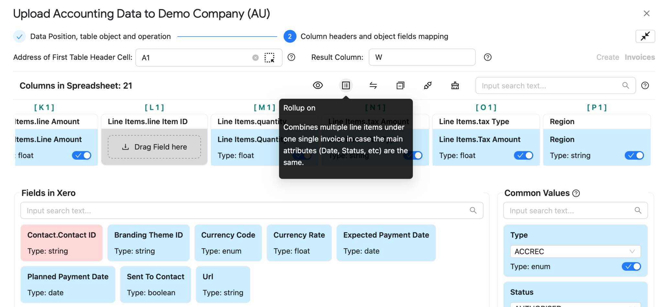Open help next to Result Column
The height and width of the screenshot is (307, 663).
tap(488, 57)
